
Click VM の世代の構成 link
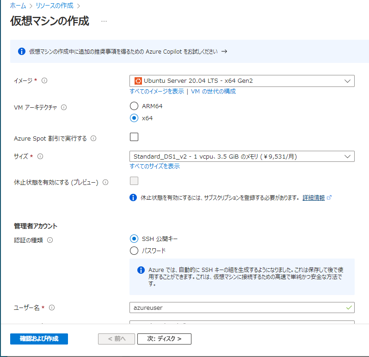click(213, 91)
